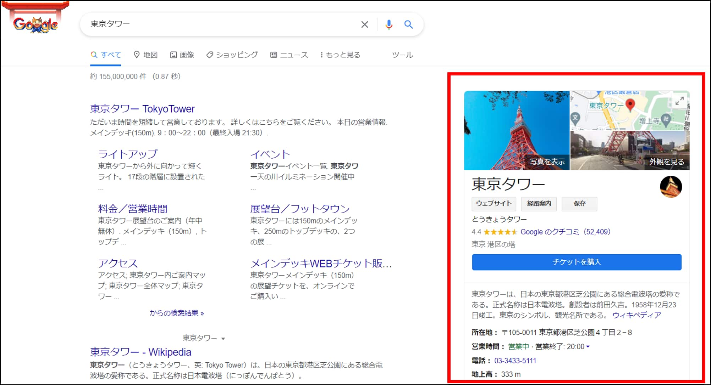Open the ショッピング tab
711x385 pixels.
(x=232, y=55)
